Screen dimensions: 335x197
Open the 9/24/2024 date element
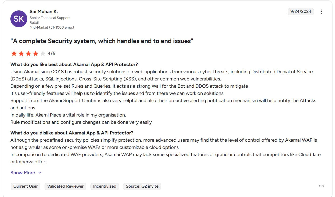pos(301,11)
